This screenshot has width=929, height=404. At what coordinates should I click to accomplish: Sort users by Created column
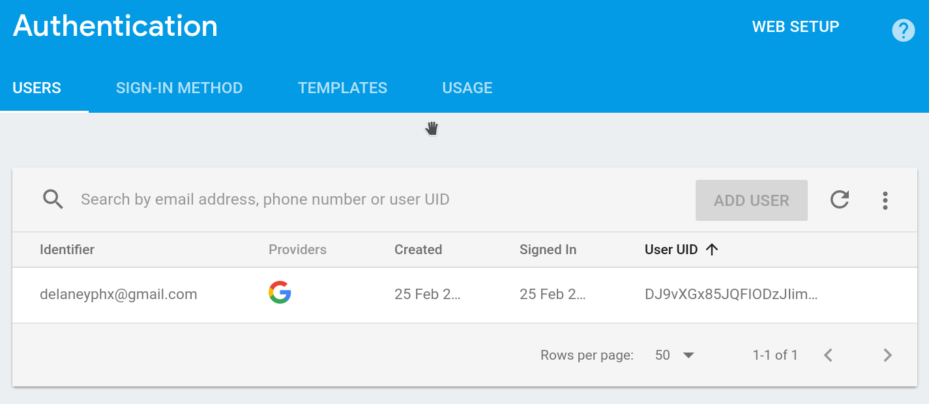pyautogui.click(x=418, y=250)
